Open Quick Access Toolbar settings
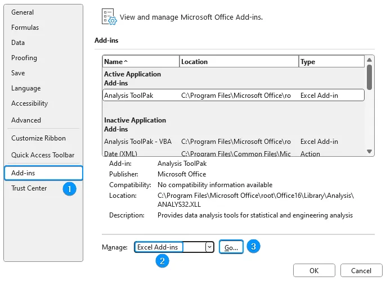The width and height of the screenshot is (386, 281). tap(43, 155)
